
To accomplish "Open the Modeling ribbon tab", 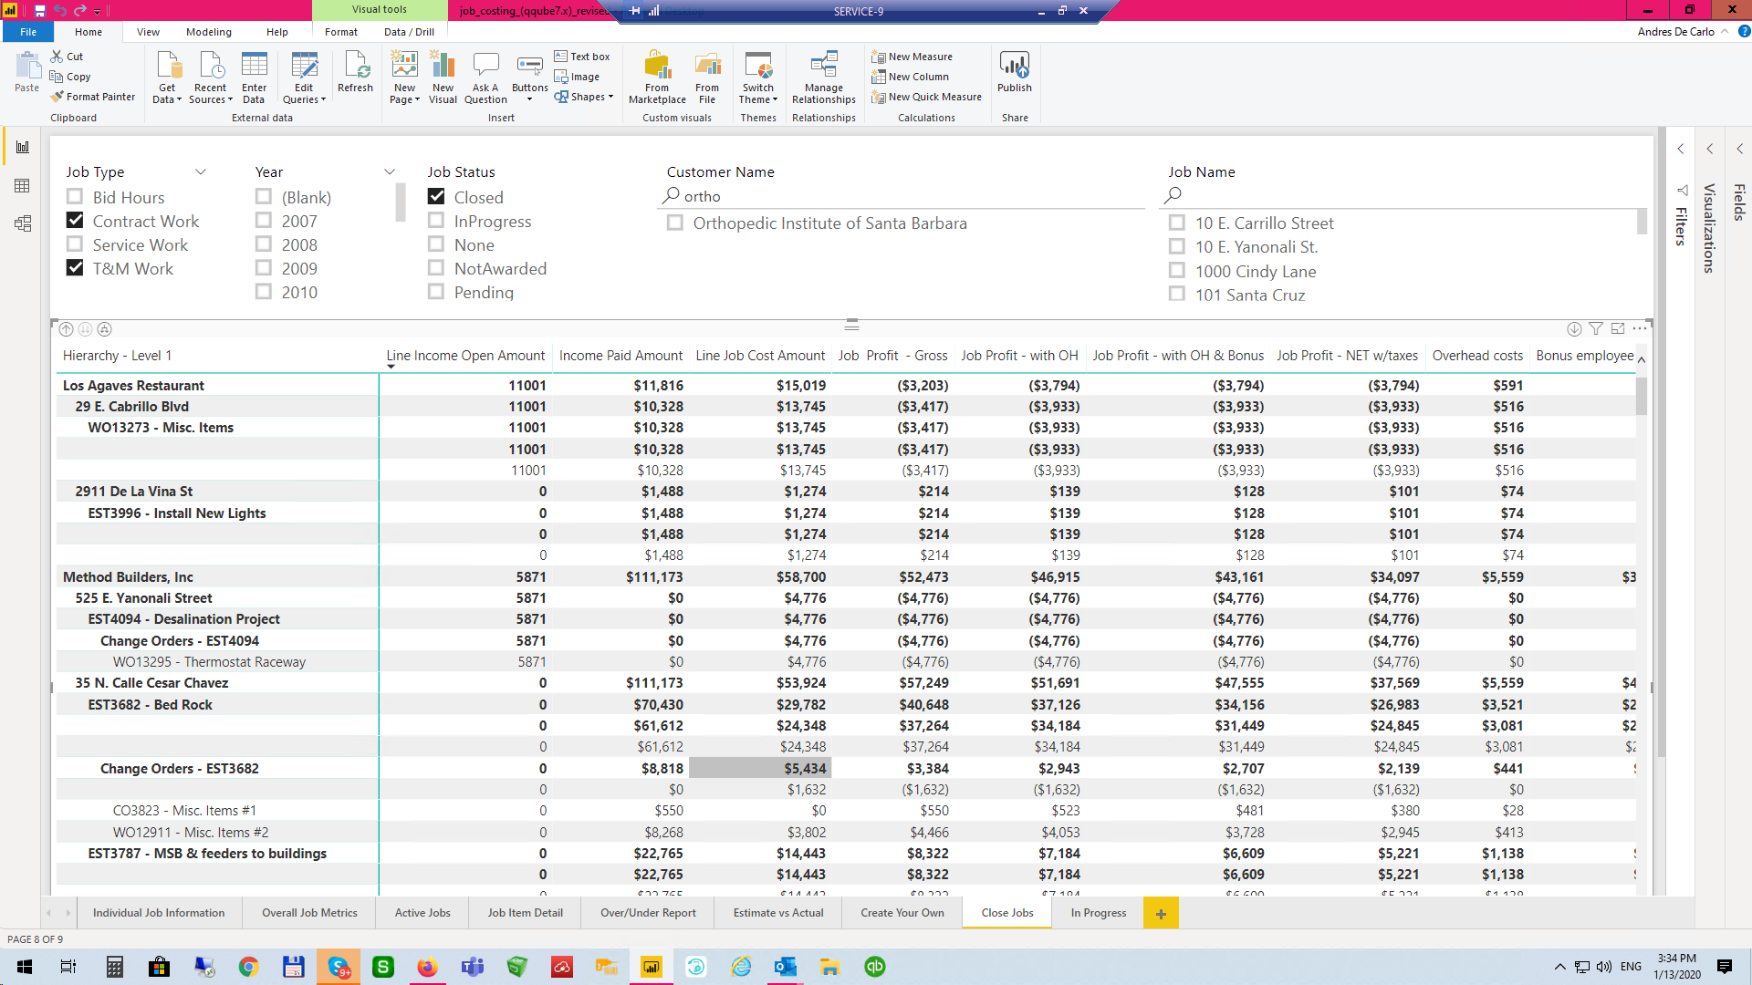I will pos(209,32).
